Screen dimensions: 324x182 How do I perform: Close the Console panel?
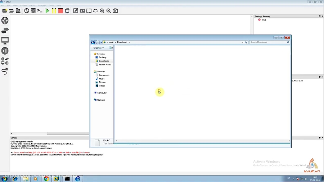pyautogui.click(x=322, y=138)
